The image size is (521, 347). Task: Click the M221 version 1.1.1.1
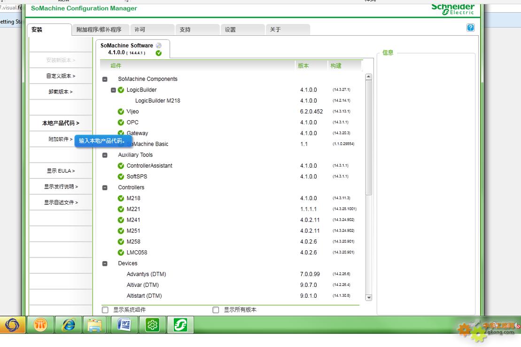point(308,209)
